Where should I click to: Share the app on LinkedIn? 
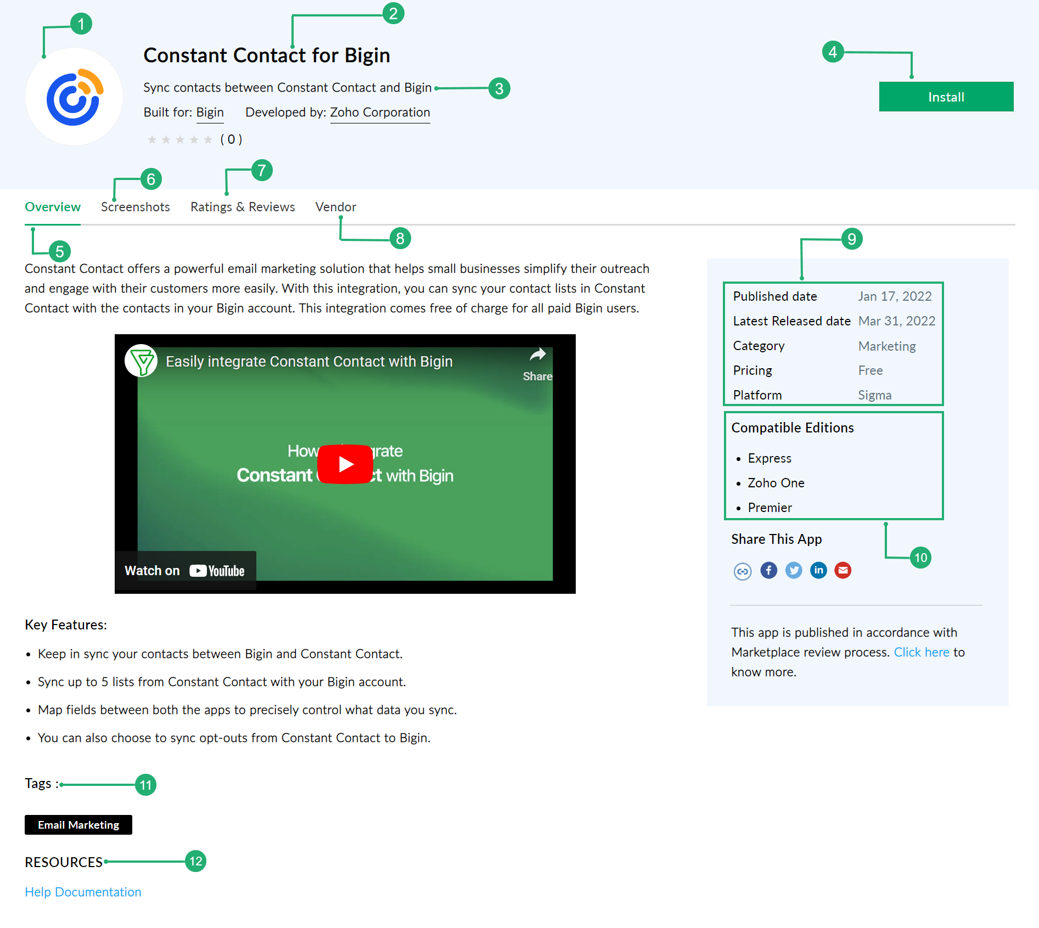[x=818, y=570]
